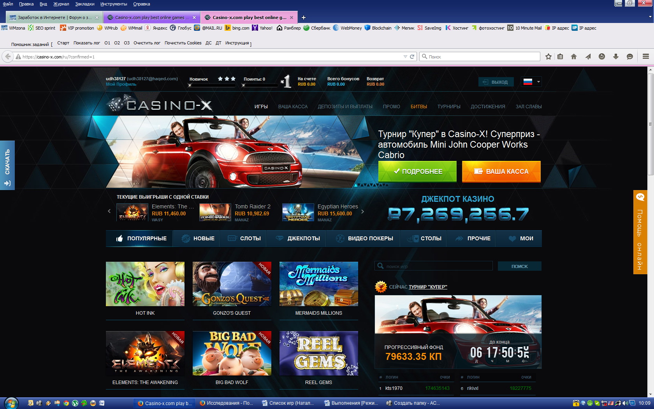The height and width of the screenshot is (409, 654).
Task: Open the ТУРНИРЫ navigation item
Action: (449, 106)
